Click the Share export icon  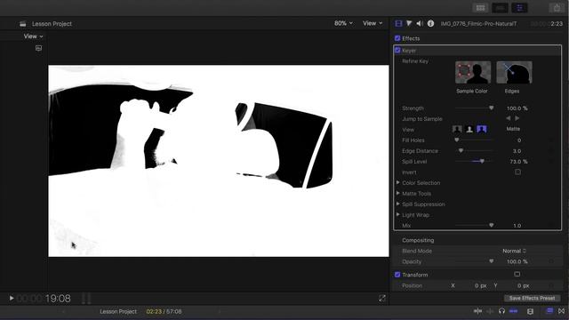(x=557, y=8)
